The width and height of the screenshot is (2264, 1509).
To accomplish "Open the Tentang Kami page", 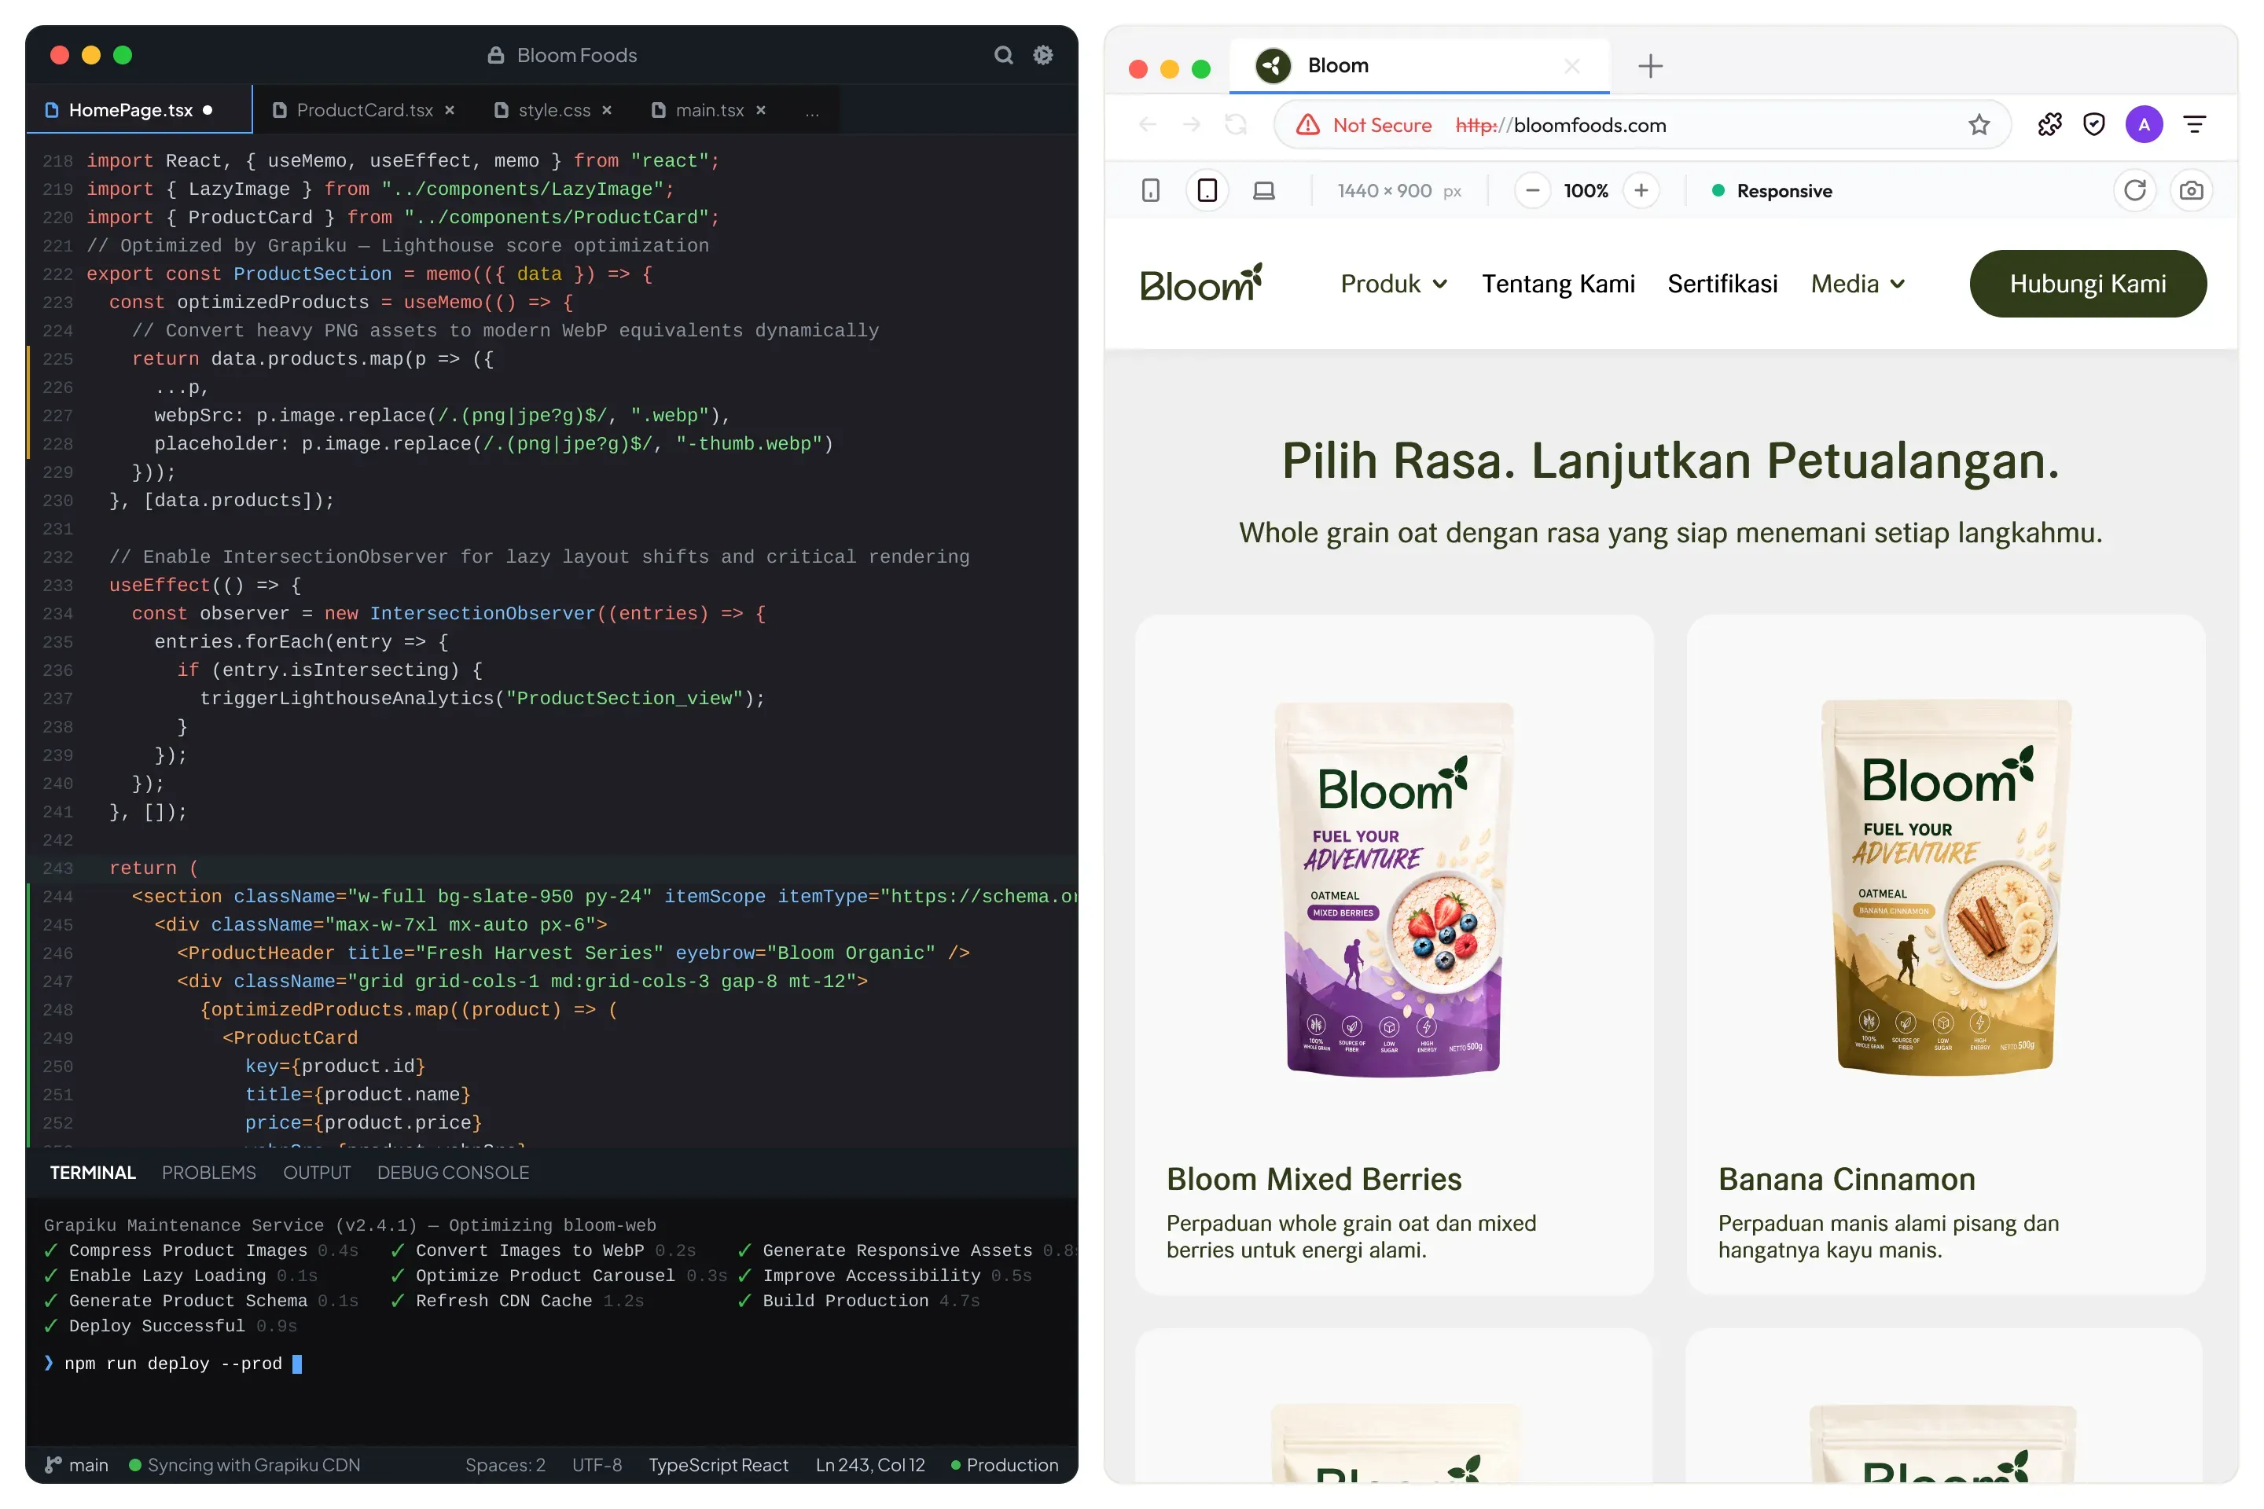I will pyautogui.click(x=1558, y=284).
